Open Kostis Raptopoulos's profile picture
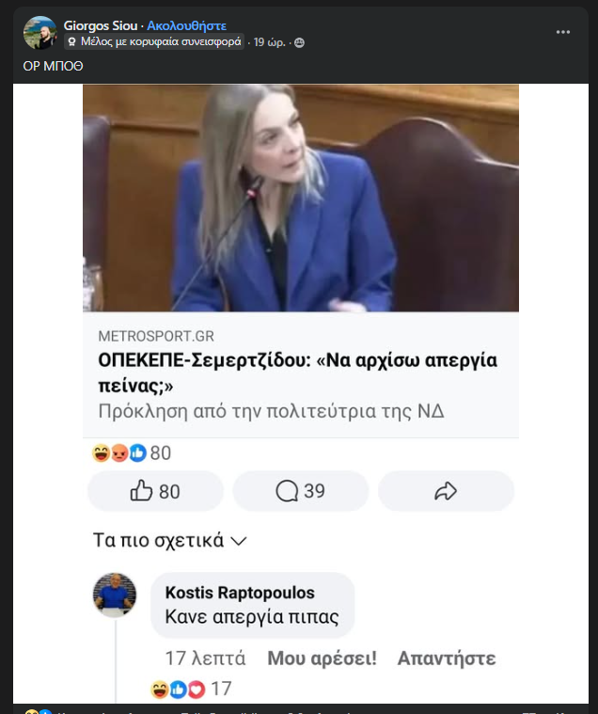The width and height of the screenshot is (598, 714). point(115,595)
